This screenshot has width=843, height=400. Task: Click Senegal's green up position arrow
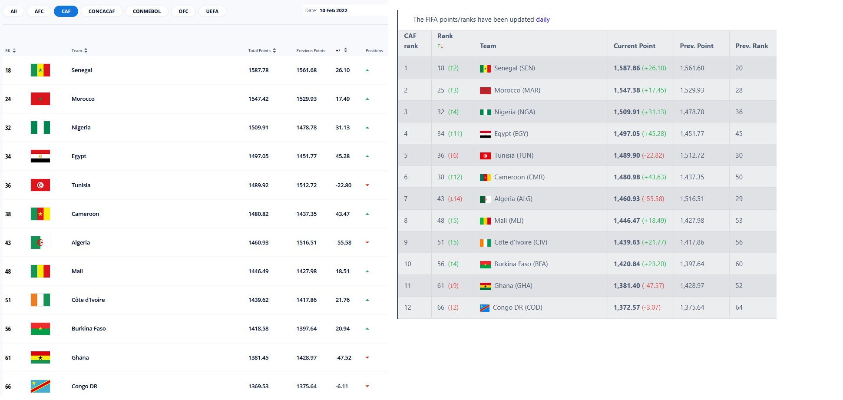(x=367, y=70)
